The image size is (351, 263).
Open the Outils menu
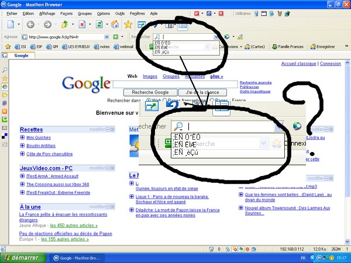coord(120,13)
